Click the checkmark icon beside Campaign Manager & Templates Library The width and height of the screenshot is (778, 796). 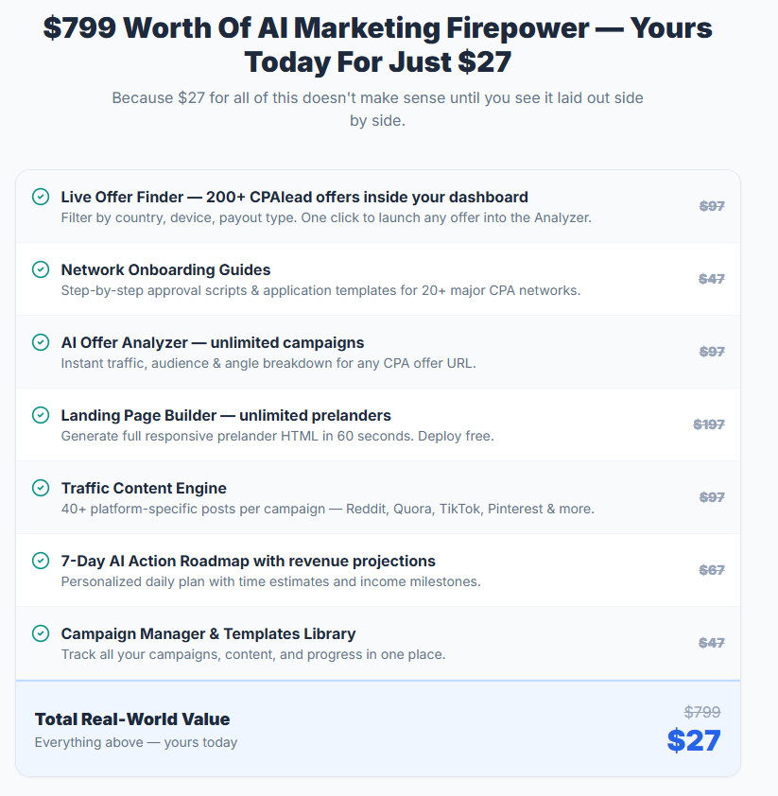pyautogui.click(x=41, y=633)
